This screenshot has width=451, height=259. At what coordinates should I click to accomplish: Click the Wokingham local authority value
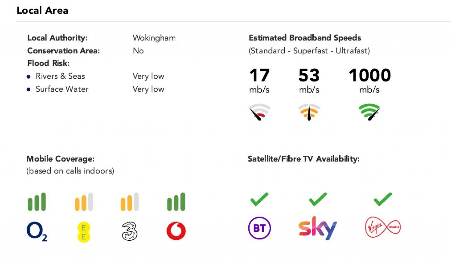click(154, 38)
